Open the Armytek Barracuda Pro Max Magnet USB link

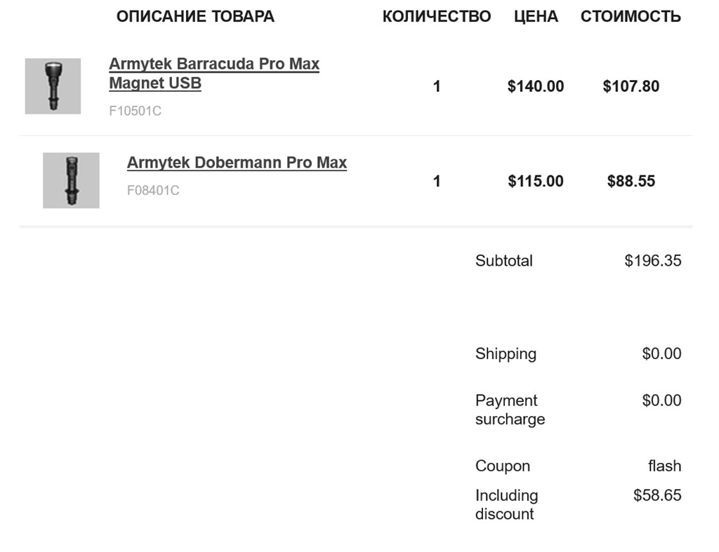pyautogui.click(x=213, y=74)
